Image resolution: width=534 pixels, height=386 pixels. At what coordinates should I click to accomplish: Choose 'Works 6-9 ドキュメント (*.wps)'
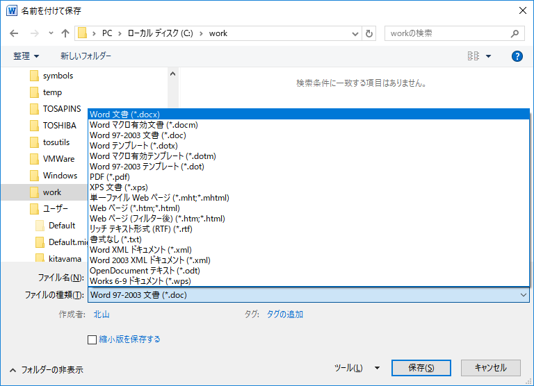click(x=308, y=281)
